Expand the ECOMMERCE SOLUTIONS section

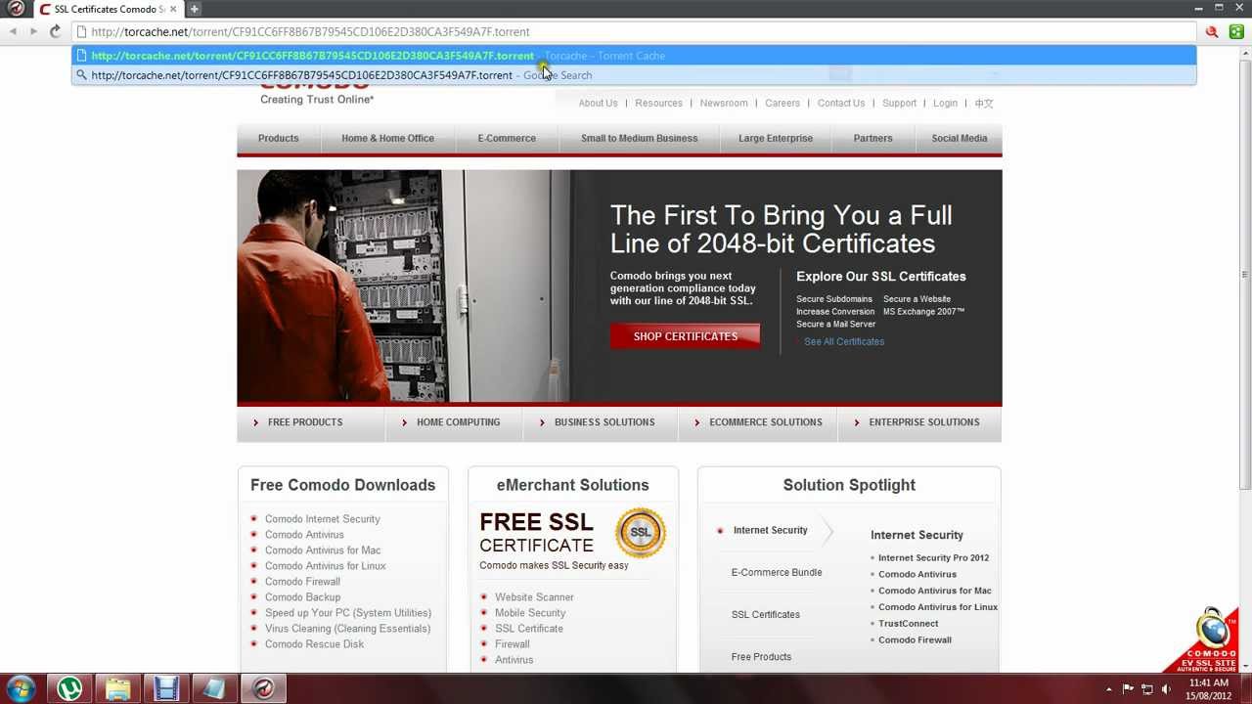[x=766, y=422]
